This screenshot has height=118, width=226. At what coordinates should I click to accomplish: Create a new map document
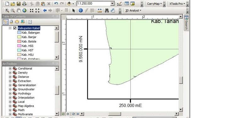[7, 4]
